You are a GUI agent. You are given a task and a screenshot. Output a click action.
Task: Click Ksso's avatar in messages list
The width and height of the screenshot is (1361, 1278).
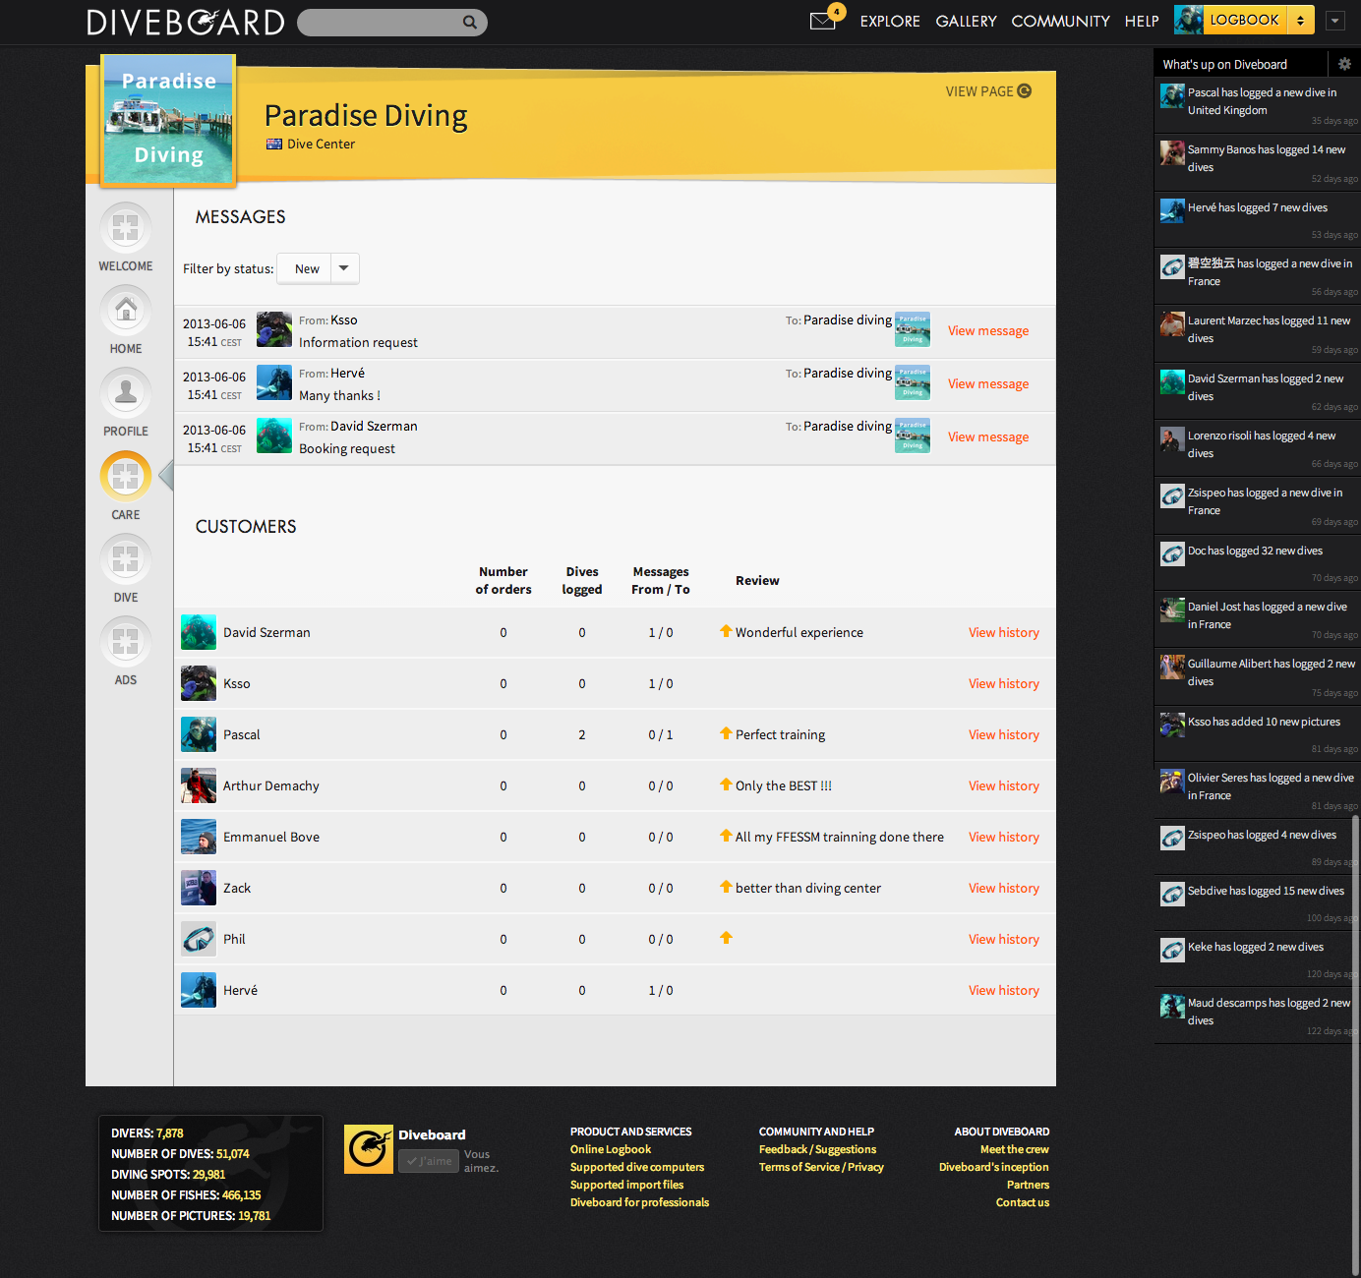click(274, 329)
